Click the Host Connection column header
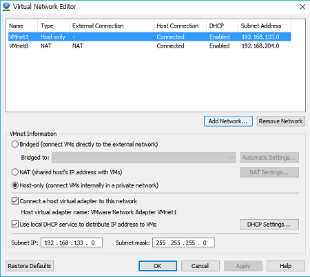Image resolution: width=310 pixels, height=277 pixels. [x=180, y=26]
